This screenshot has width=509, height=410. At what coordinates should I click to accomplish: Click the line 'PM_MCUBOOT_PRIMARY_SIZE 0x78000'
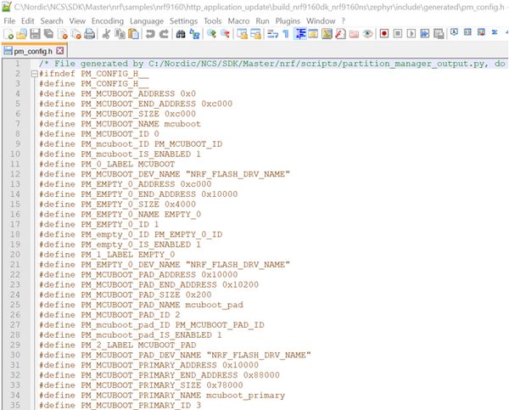(141, 385)
